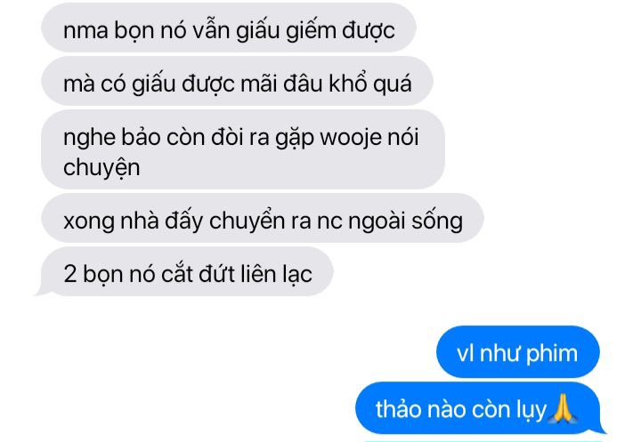Tap the folded hands emoji
641x442 pixels.
coord(564,408)
